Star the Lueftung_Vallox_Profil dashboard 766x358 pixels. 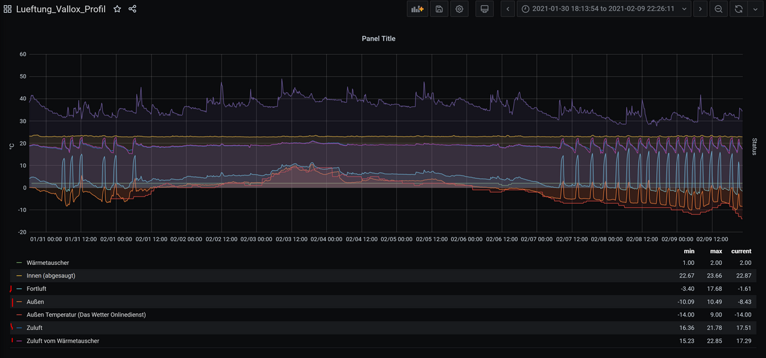117,10
